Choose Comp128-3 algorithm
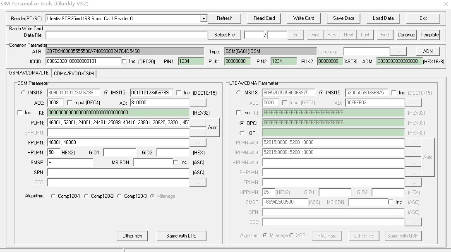 pyautogui.click(x=119, y=196)
